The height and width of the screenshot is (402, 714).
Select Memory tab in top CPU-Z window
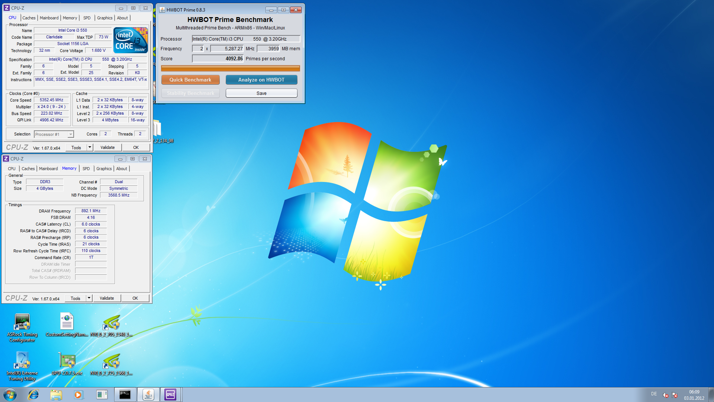pyautogui.click(x=70, y=18)
